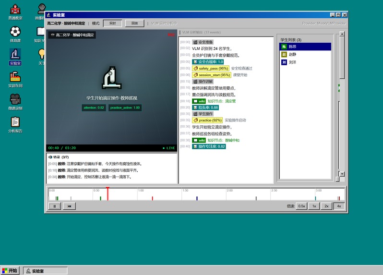Click the red playhead on timeline
The image size is (383, 275).
pos(108,194)
